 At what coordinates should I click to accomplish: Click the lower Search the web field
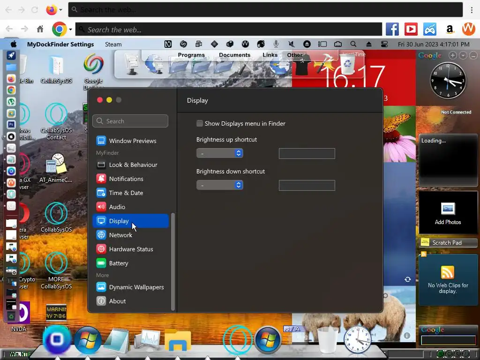228,30
